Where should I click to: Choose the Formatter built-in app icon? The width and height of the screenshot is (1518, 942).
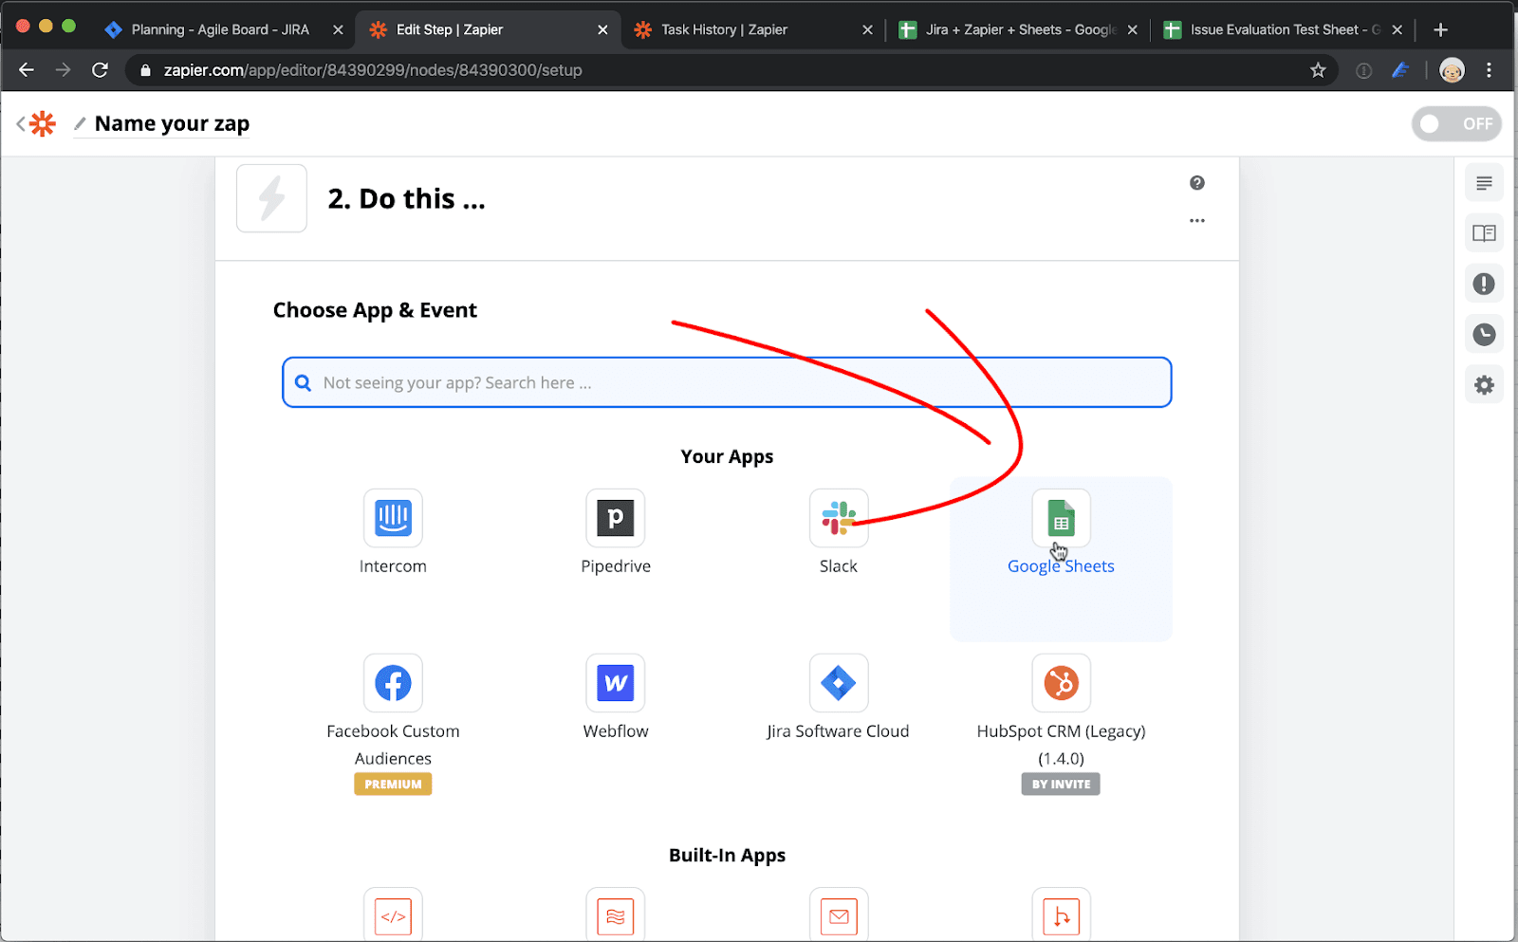pos(616,915)
